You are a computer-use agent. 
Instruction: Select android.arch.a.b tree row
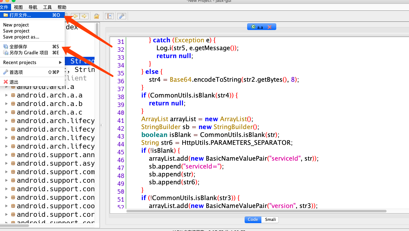point(50,104)
